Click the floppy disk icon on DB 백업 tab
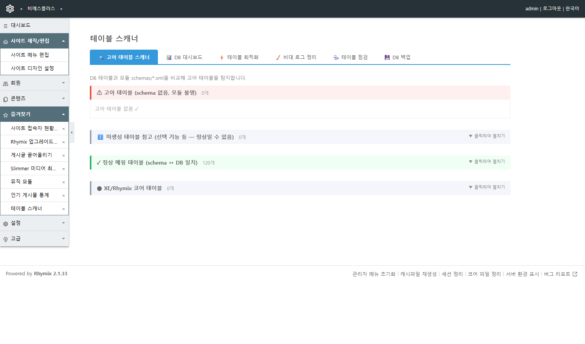The height and width of the screenshot is (344, 585). coord(387,57)
